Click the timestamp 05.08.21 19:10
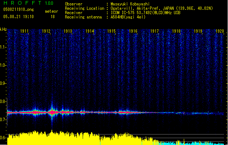This screenshot has width=228, height=145. (x=18, y=17)
